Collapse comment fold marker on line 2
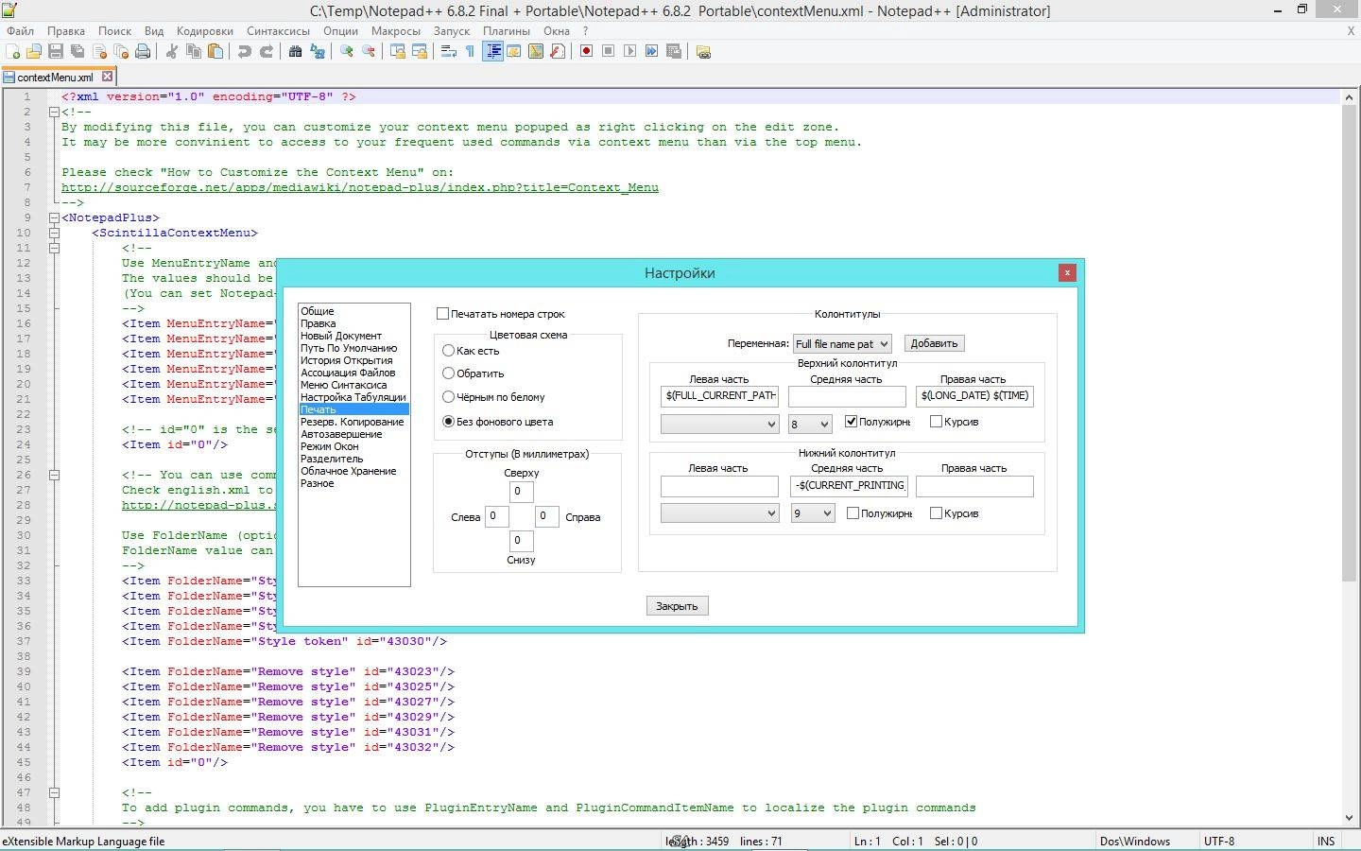Screen dimensions: 1361x851 coord(54,112)
